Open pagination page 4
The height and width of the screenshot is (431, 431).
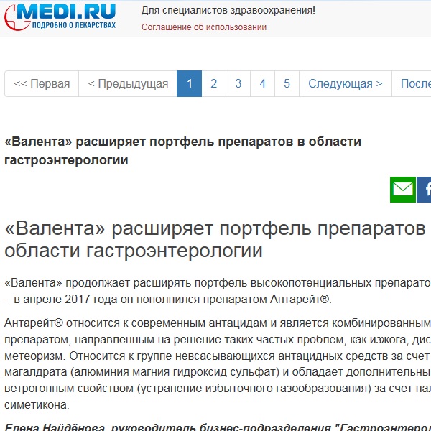(x=262, y=83)
